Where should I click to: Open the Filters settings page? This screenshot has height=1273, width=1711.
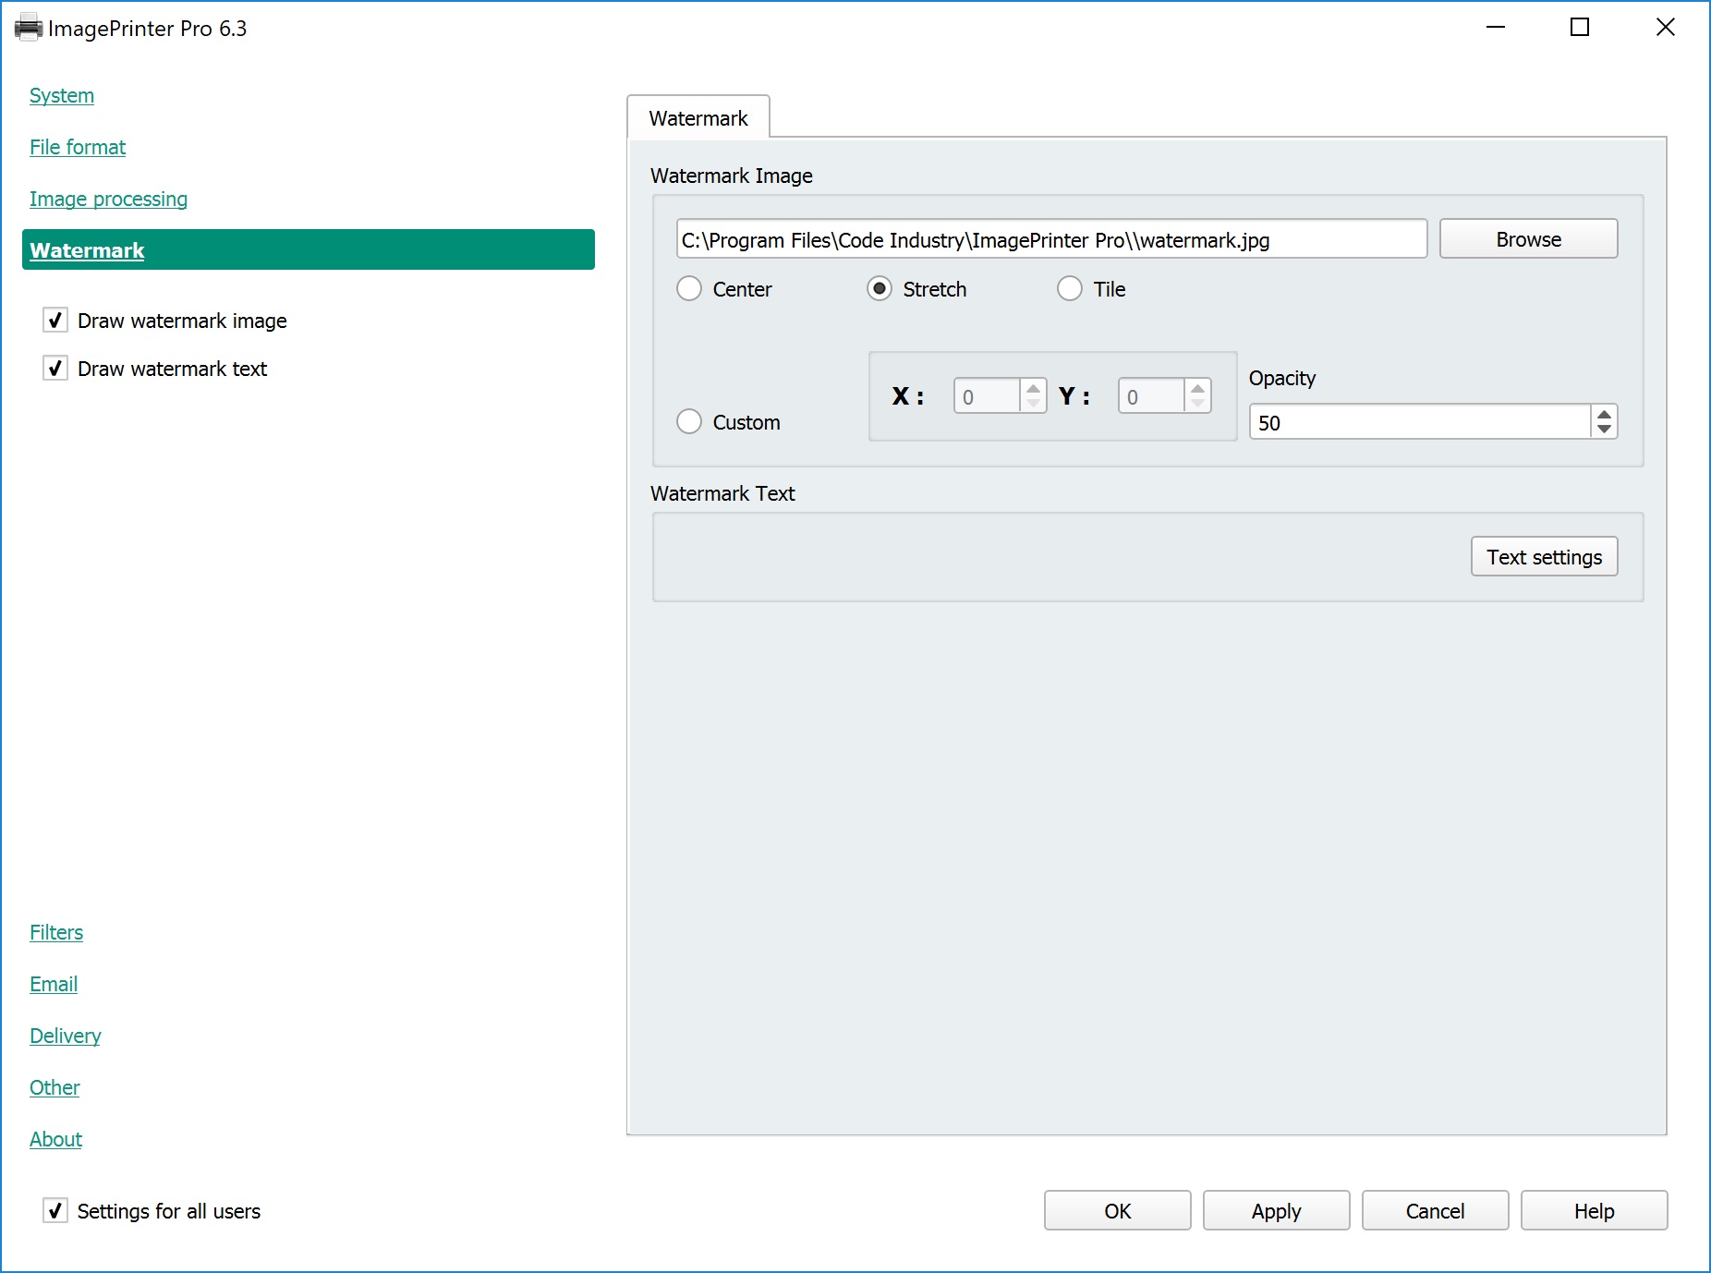point(56,933)
